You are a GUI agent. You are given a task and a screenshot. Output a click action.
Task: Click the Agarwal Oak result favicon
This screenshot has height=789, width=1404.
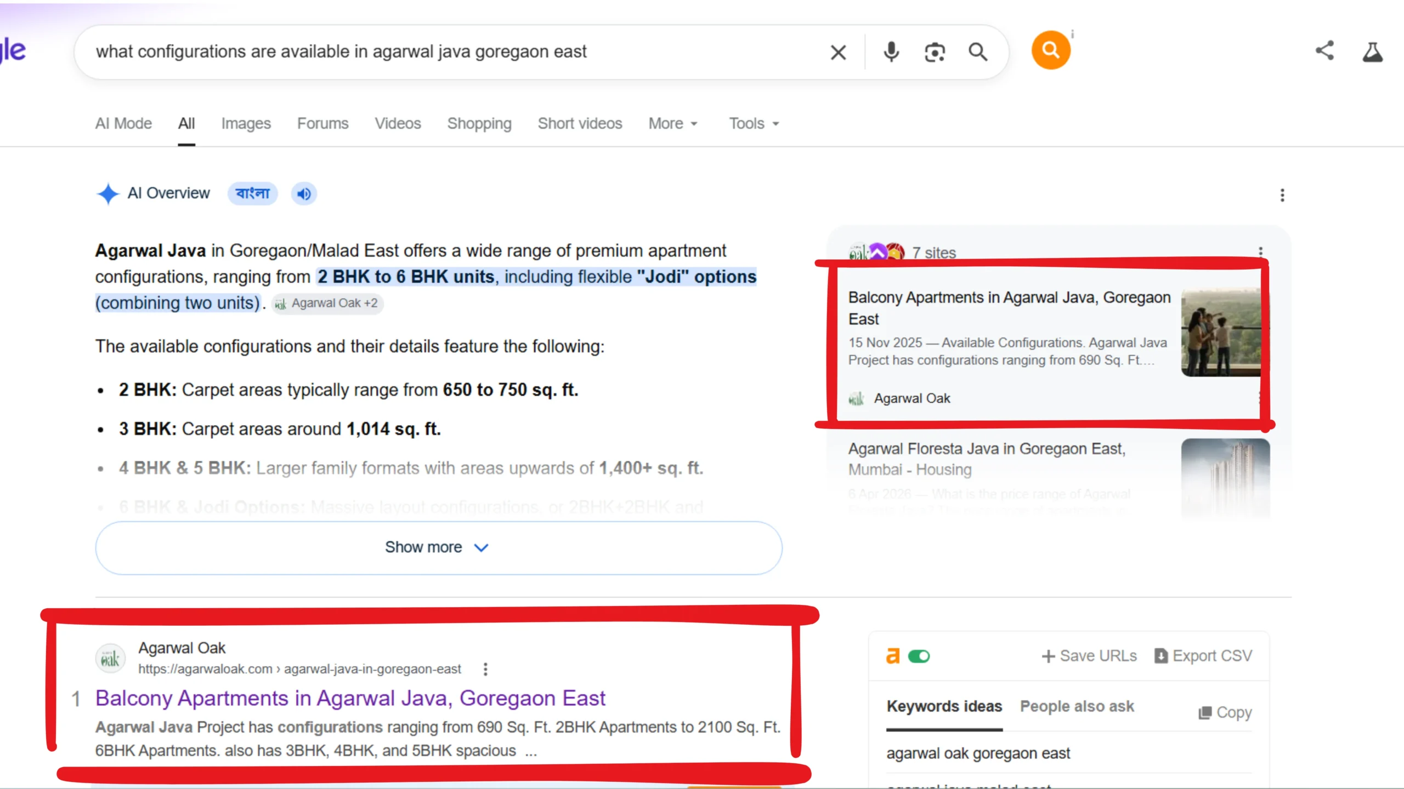pyautogui.click(x=110, y=658)
